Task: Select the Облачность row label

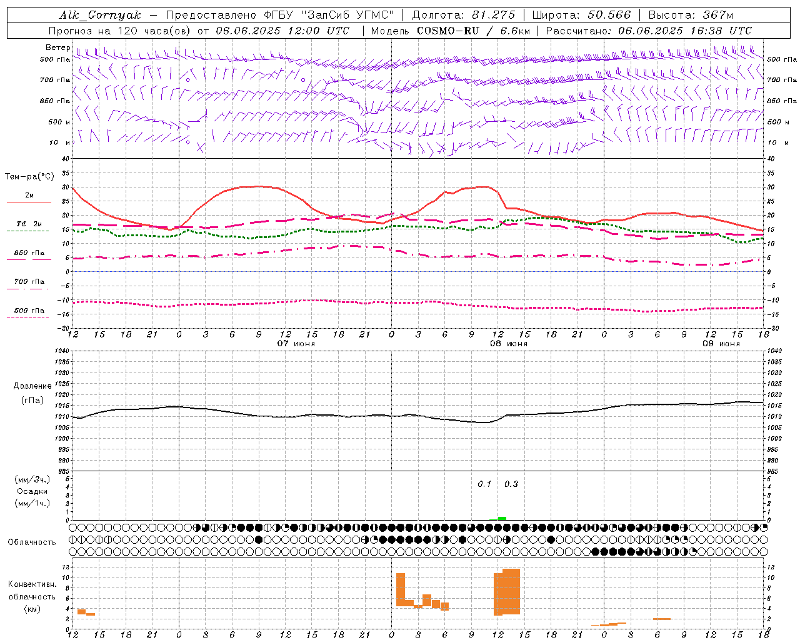Action: [x=32, y=542]
